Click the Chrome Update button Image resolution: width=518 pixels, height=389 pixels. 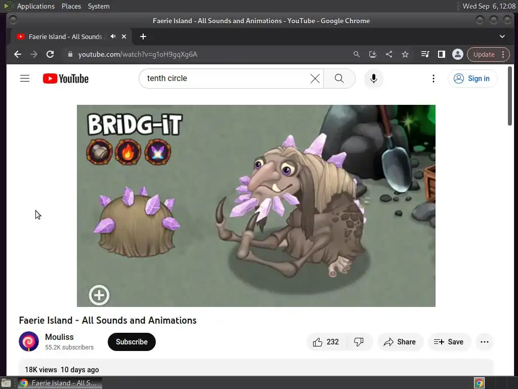click(484, 54)
